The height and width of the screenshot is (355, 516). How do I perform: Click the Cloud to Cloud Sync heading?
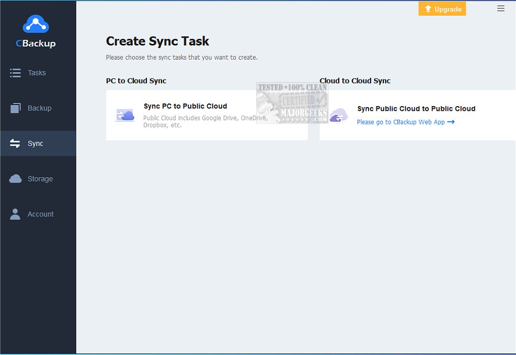(x=355, y=81)
